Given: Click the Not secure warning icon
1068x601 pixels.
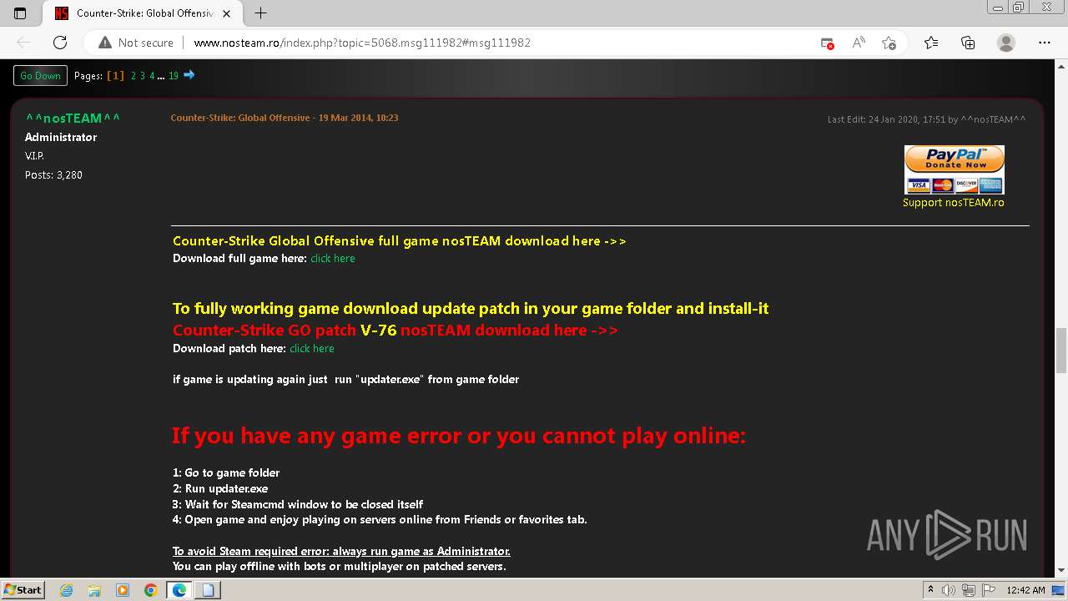Looking at the screenshot, I should (x=105, y=43).
